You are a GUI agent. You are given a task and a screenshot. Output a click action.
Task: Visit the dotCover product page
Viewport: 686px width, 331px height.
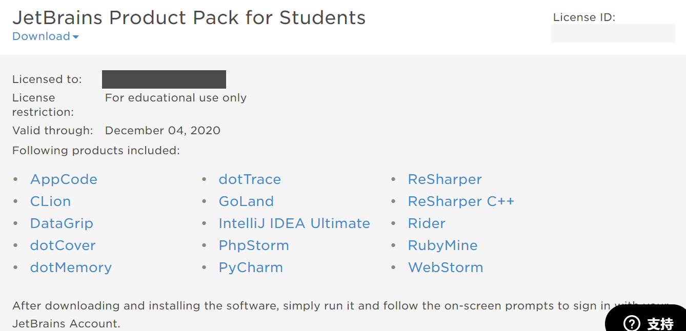pos(63,245)
